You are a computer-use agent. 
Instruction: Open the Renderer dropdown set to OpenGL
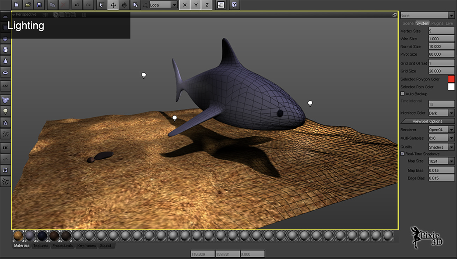point(441,129)
